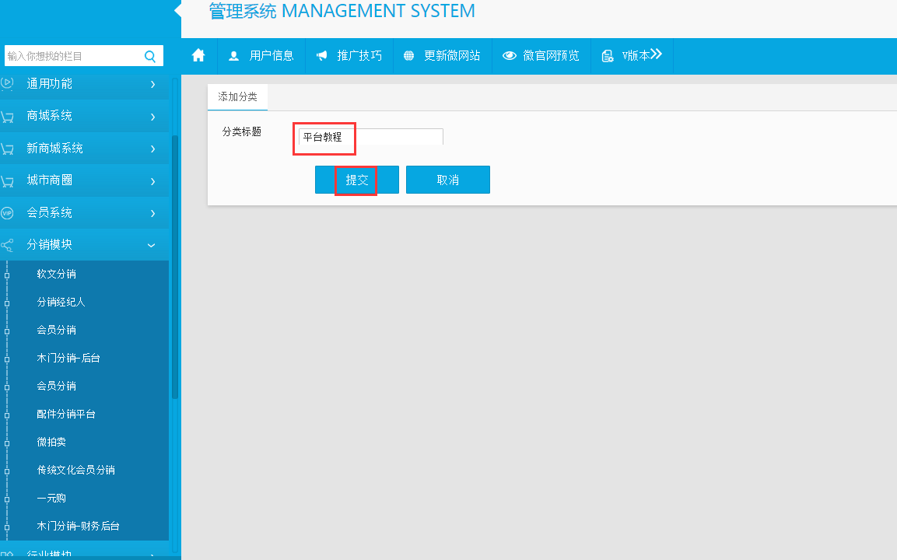The image size is (897, 560).
Task: Click the cart icon beside 新商城系统
Action: point(8,149)
